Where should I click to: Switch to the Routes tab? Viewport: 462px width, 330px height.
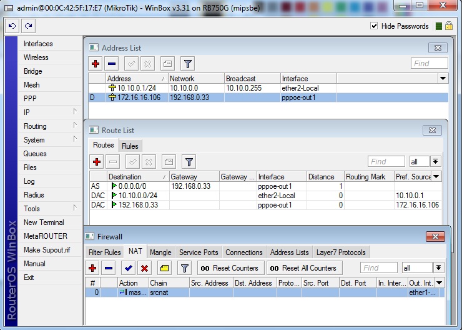point(104,145)
